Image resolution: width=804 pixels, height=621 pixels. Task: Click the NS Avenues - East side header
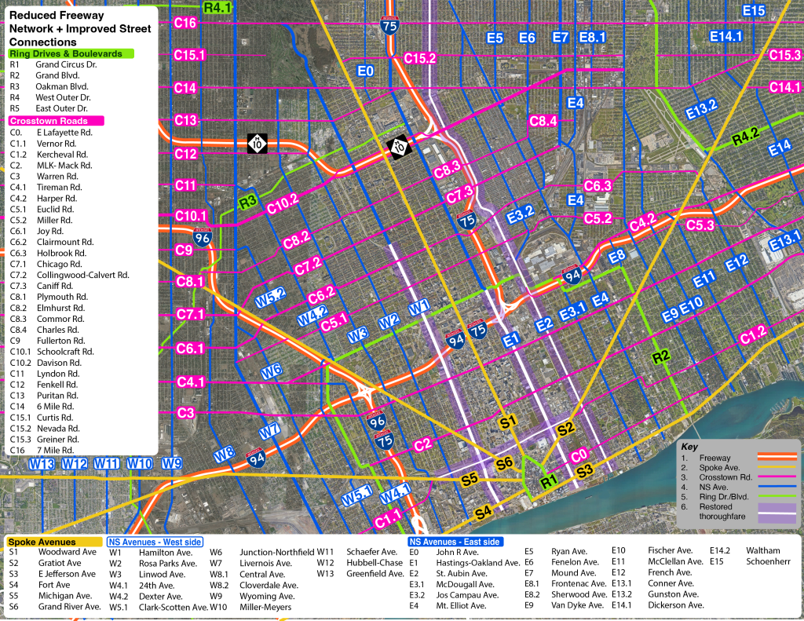pyautogui.click(x=455, y=542)
